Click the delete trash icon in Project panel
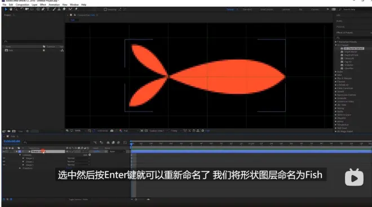Screen dimensions: 372x207 28,131
